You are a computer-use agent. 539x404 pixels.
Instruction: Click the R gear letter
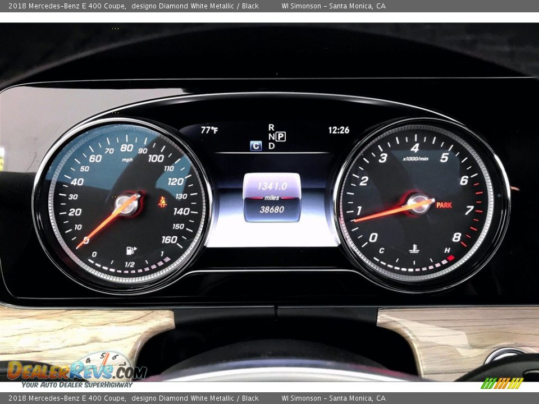click(x=271, y=127)
